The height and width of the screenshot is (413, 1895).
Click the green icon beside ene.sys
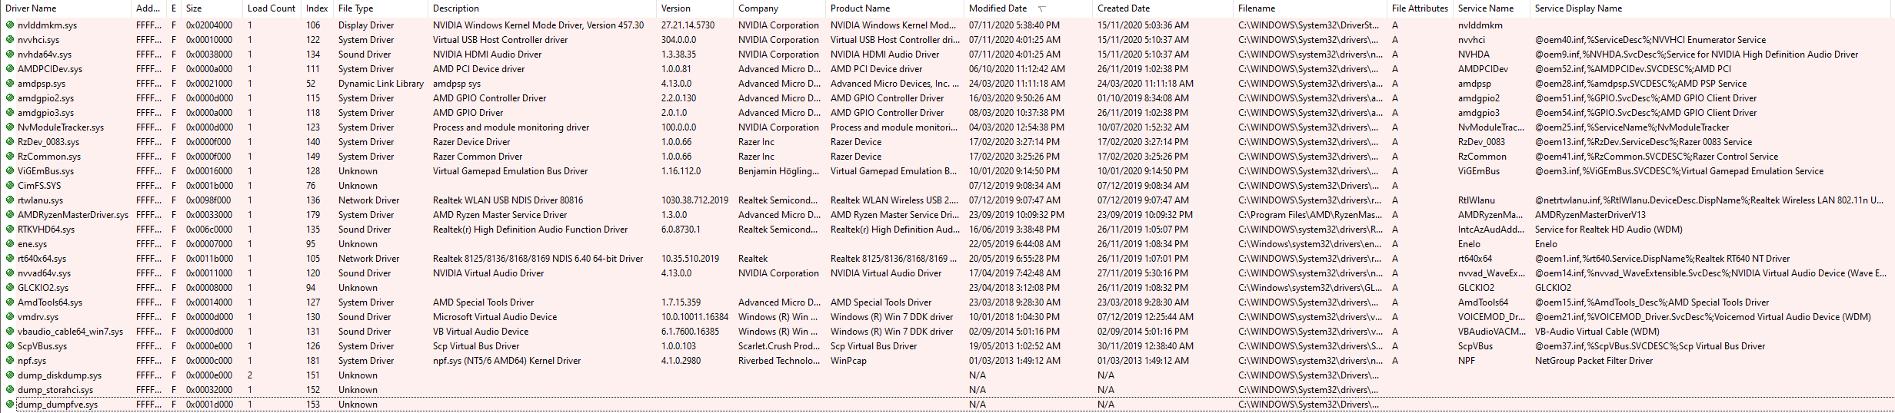pos(10,243)
